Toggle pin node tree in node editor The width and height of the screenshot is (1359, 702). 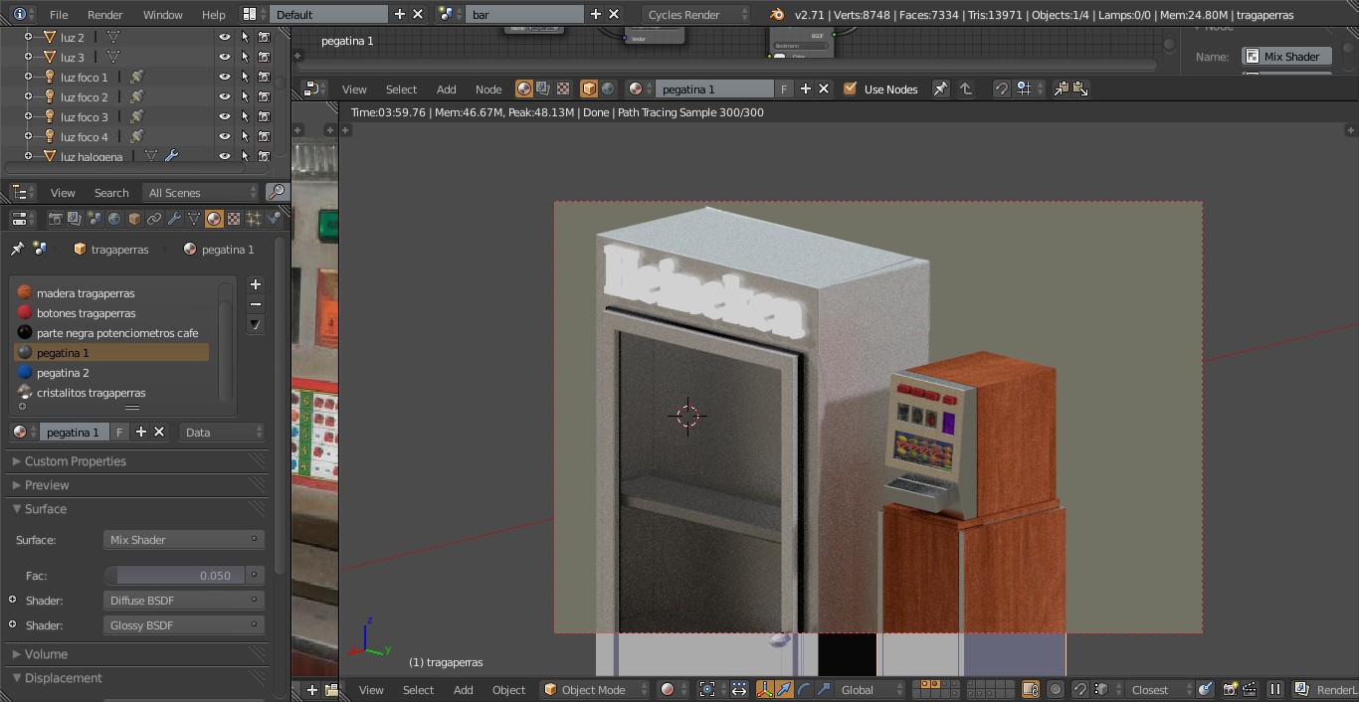point(940,88)
